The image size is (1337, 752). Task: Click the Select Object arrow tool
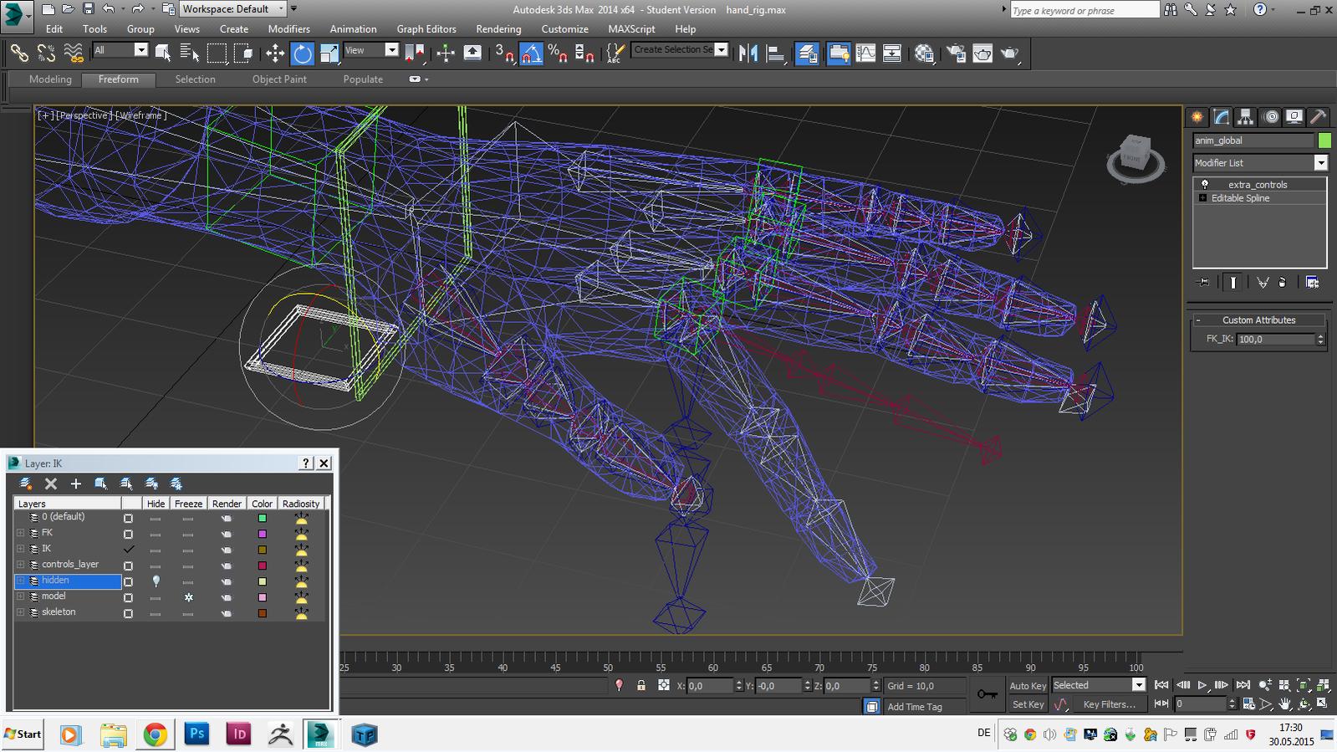(163, 54)
